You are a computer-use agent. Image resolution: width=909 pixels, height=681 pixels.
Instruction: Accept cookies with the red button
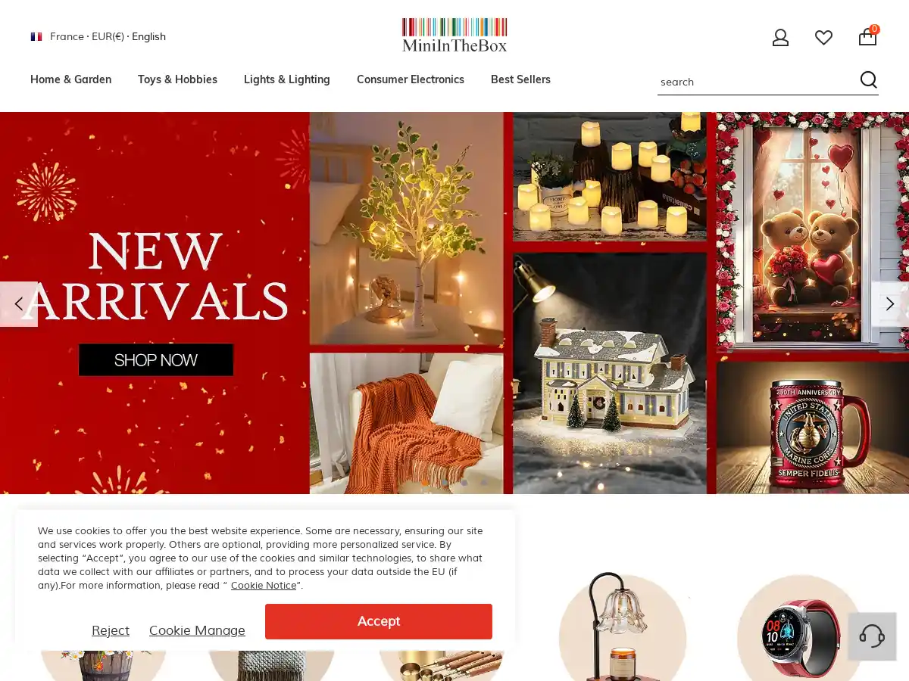coord(379,621)
